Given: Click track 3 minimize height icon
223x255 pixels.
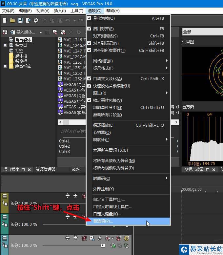Looking at the screenshot, I should pyautogui.click(x=75, y=238).
